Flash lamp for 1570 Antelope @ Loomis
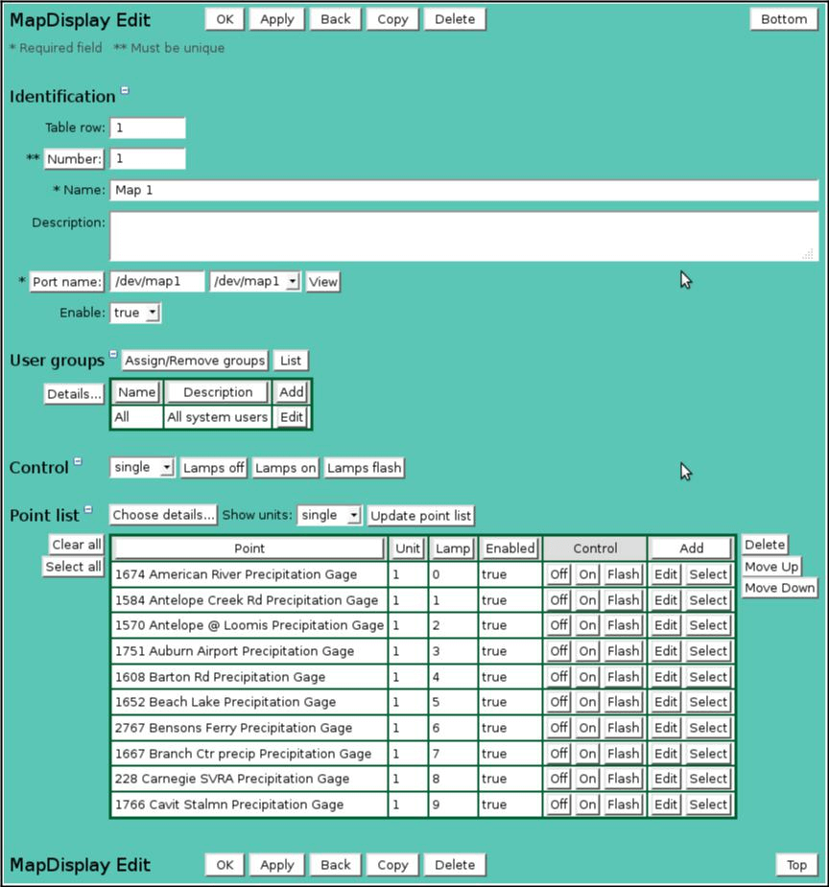 tap(623, 625)
